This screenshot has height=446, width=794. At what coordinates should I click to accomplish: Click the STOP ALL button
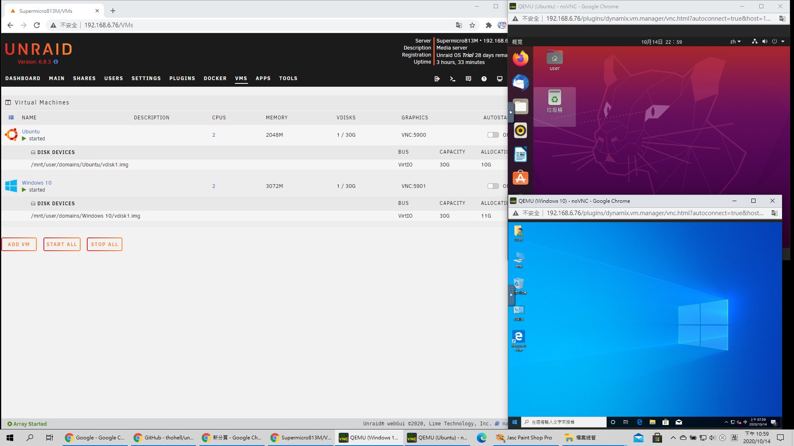point(104,244)
